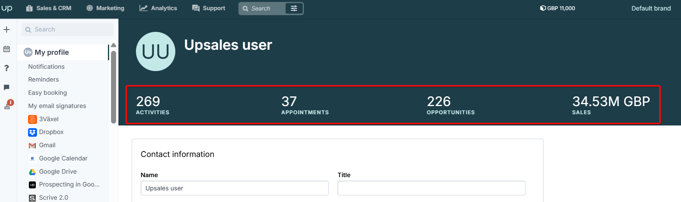This screenshot has width=681, height=202.
Task: Click the Sales & CRM briefcase icon
Action: point(29,8)
